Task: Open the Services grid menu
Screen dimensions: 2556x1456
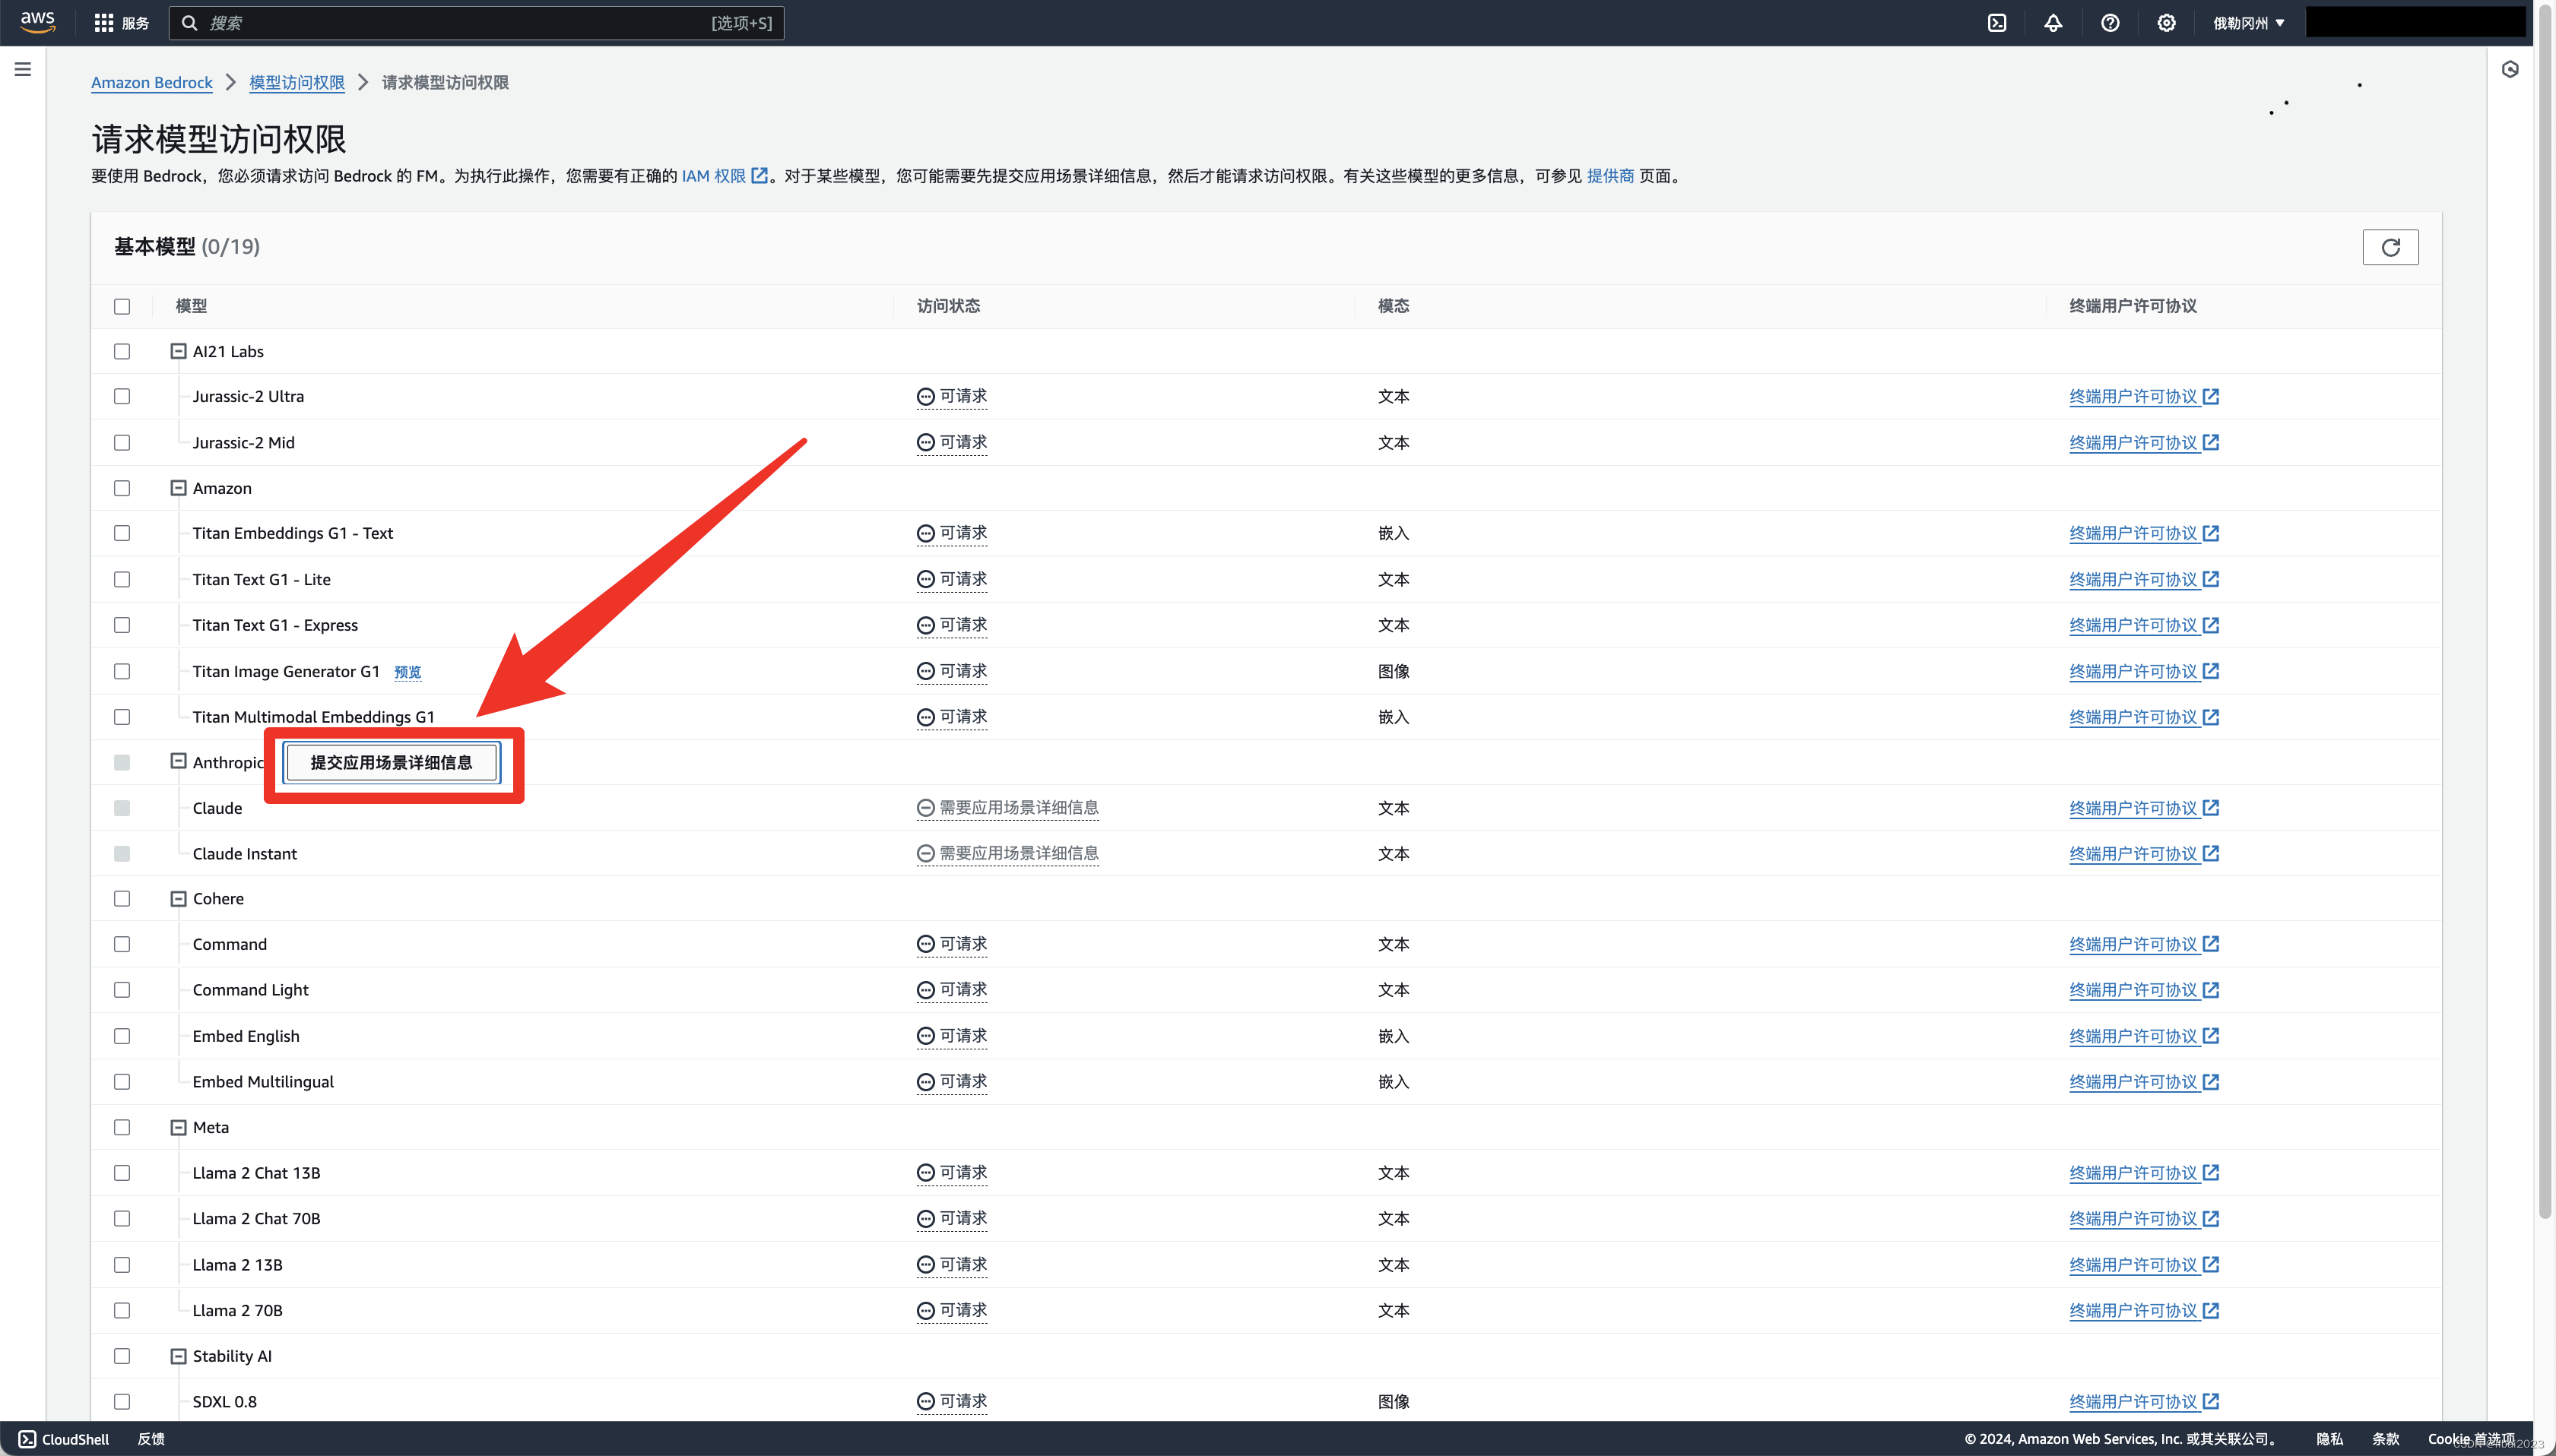Action: pos(103,23)
